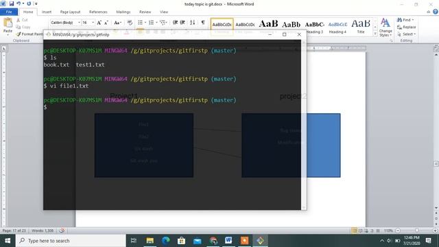Viewport: 439px width, 247px height.
Task: Open the Styles pane dialog launcher
Action: [391, 41]
